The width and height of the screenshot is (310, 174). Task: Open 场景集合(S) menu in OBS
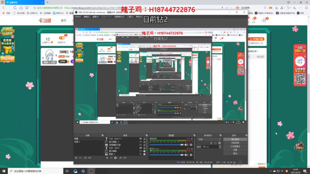pyautogui.click(x=120, y=17)
